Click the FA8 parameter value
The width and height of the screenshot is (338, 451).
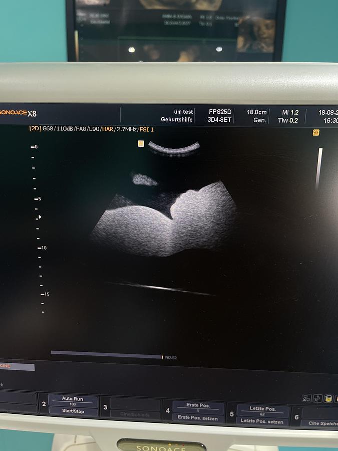pyautogui.click(x=81, y=129)
